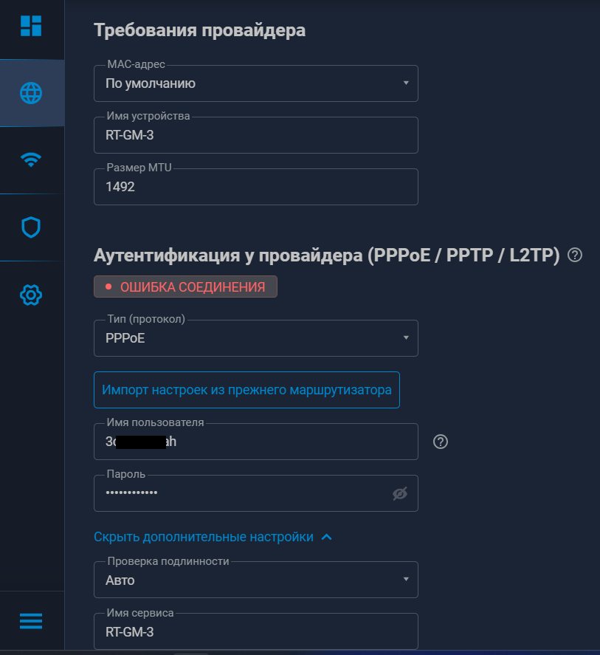Image resolution: width=600 pixels, height=655 pixels.
Task: Go to the Wi-Fi settings icon
Action: (31, 160)
